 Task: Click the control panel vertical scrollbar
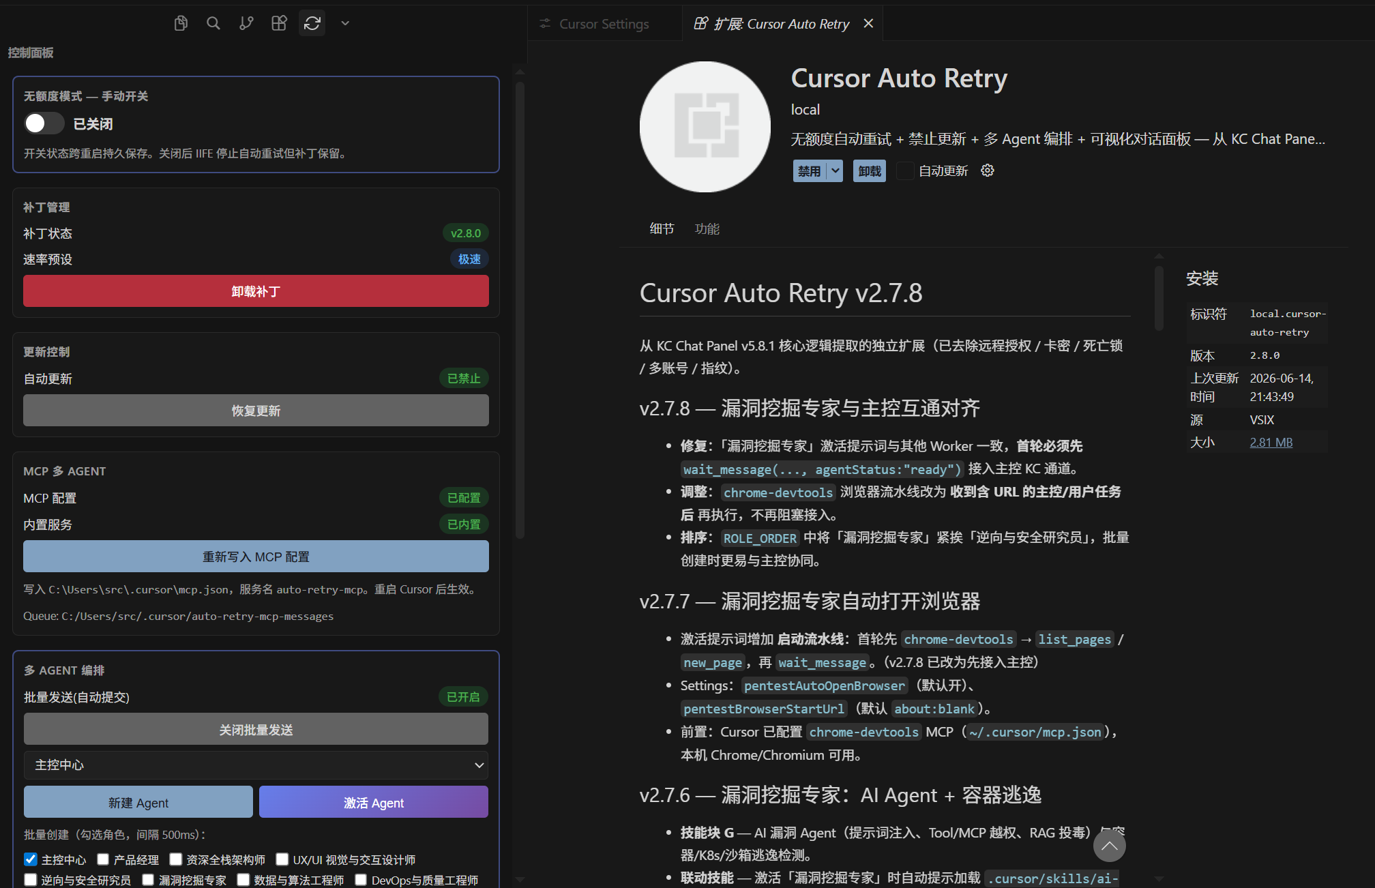pyautogui.click(x=520, y=310)
